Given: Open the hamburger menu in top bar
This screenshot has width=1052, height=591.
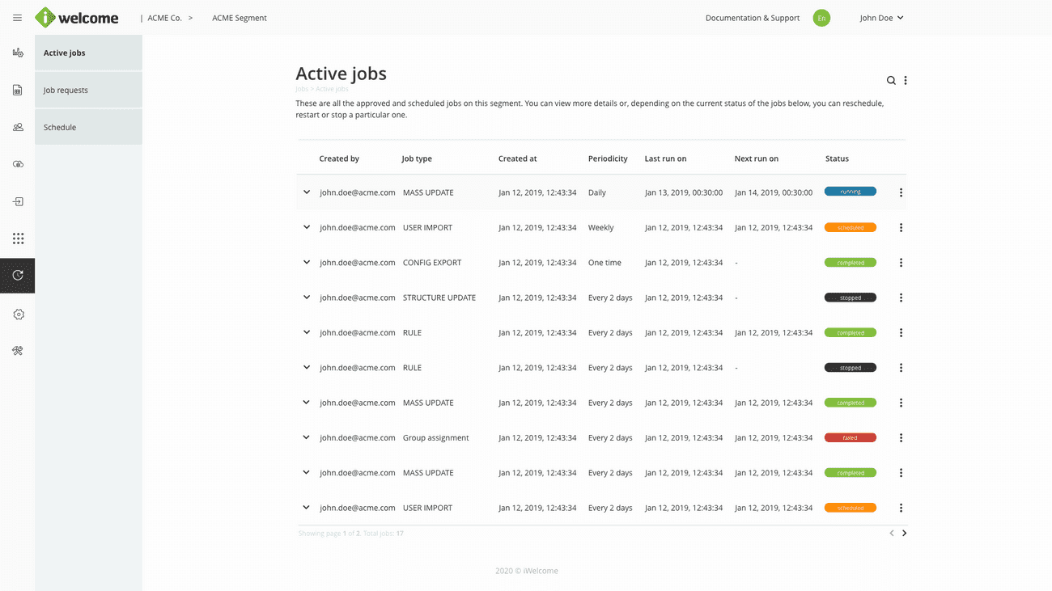Looking at the screenshot, I should pos(17,18).
